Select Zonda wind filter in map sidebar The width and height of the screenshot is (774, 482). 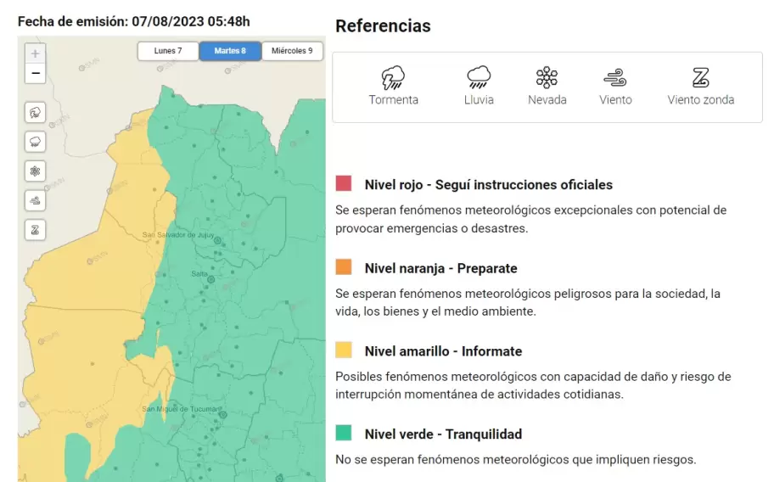[35, 230]
